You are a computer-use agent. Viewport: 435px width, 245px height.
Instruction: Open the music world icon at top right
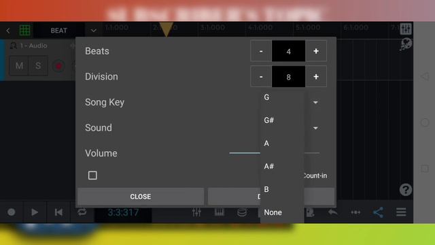click(406, 44)
